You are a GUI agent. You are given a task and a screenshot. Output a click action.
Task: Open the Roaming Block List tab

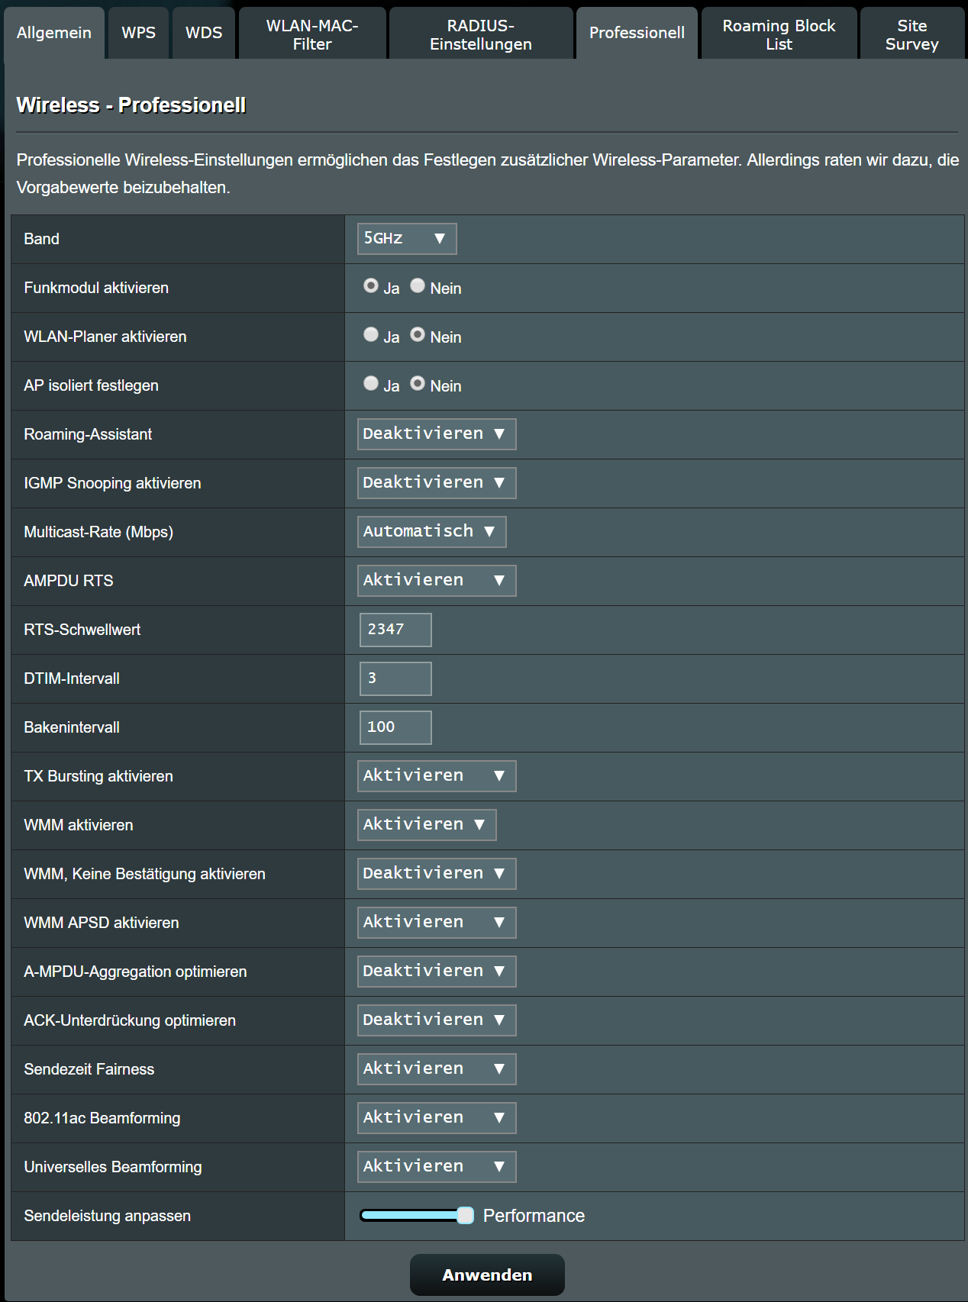click(x=779, y=35)
